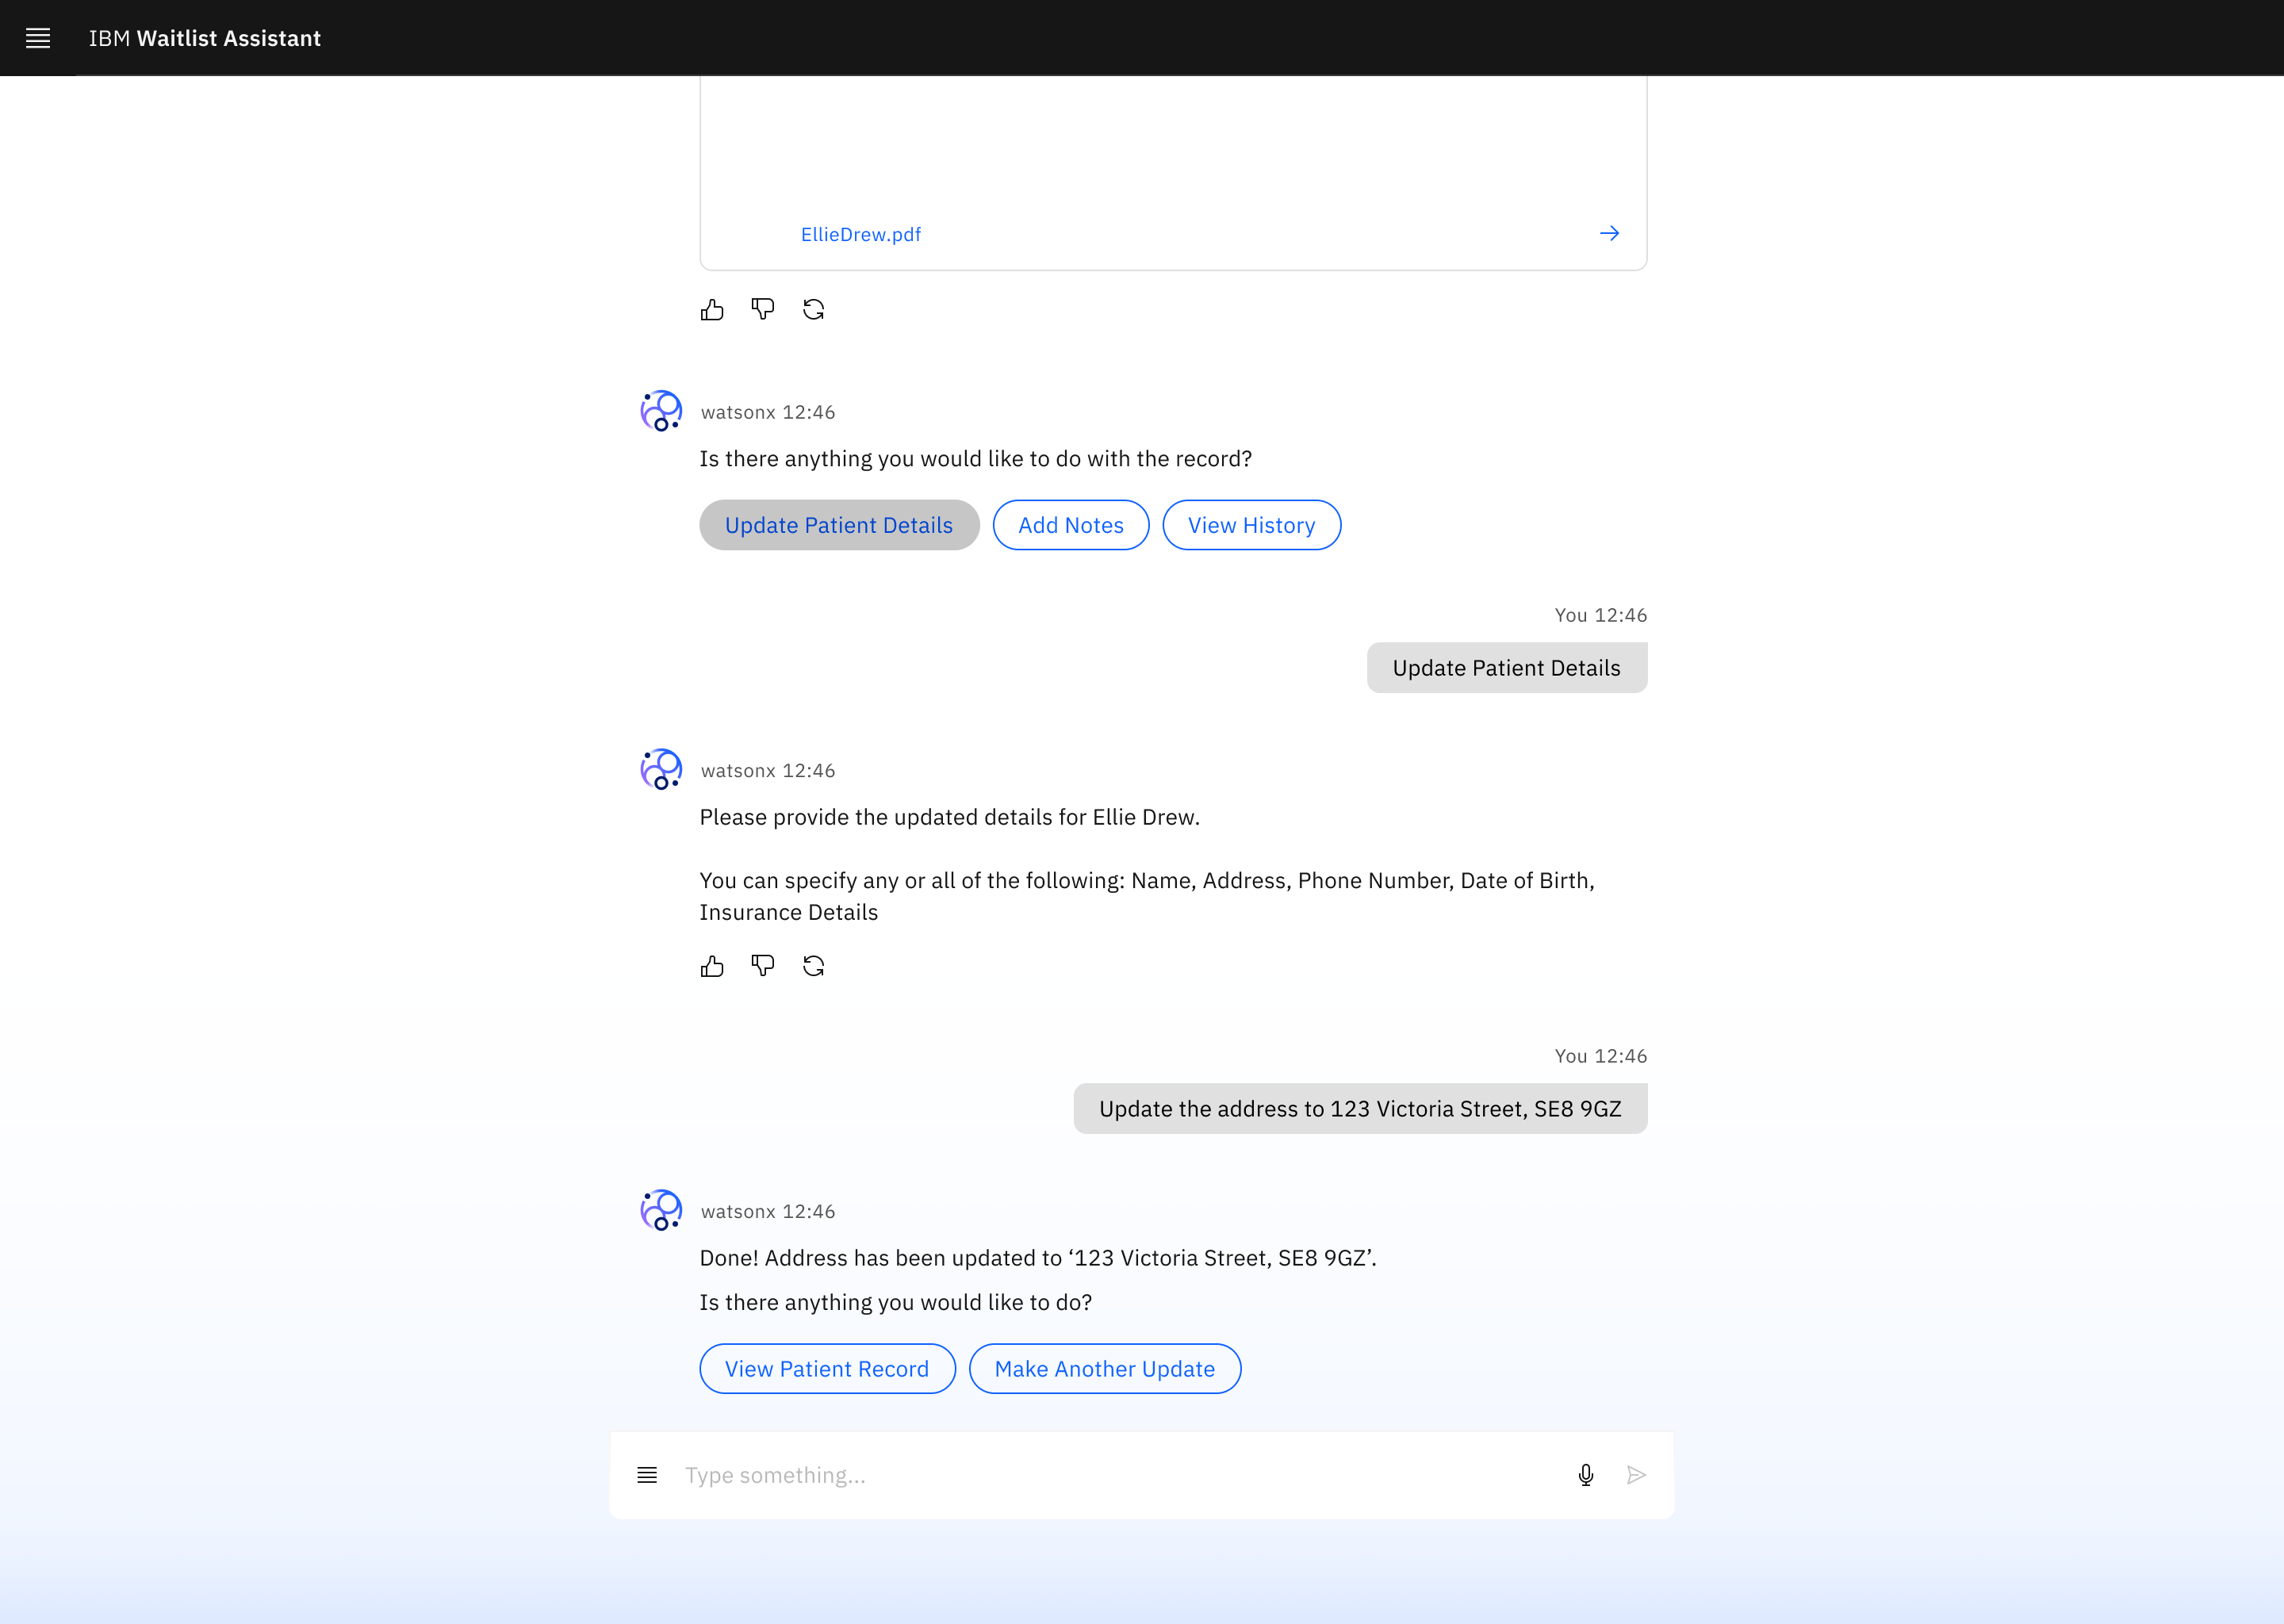Click the IBM Waitlist Assistant title
Image resolution: width=2284 pixels, height=1624 pixels.
tap(205, 38)
